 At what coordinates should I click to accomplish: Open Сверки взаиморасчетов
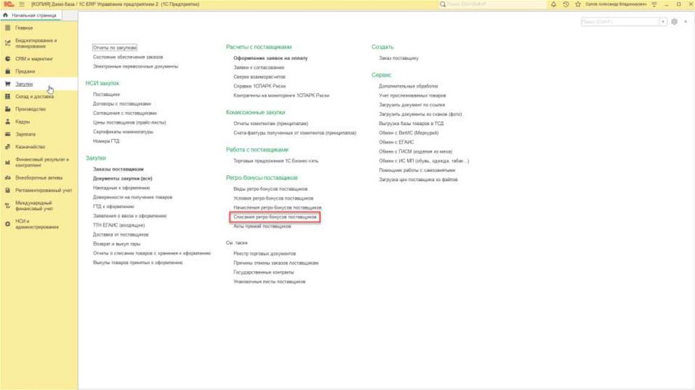(259, 77)
